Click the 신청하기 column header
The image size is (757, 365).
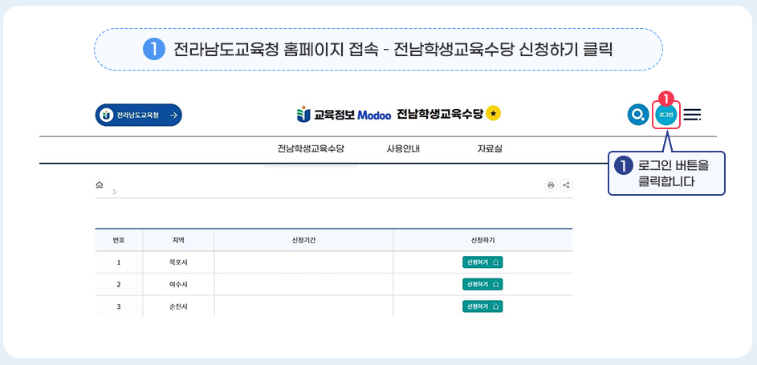point(482,240)
